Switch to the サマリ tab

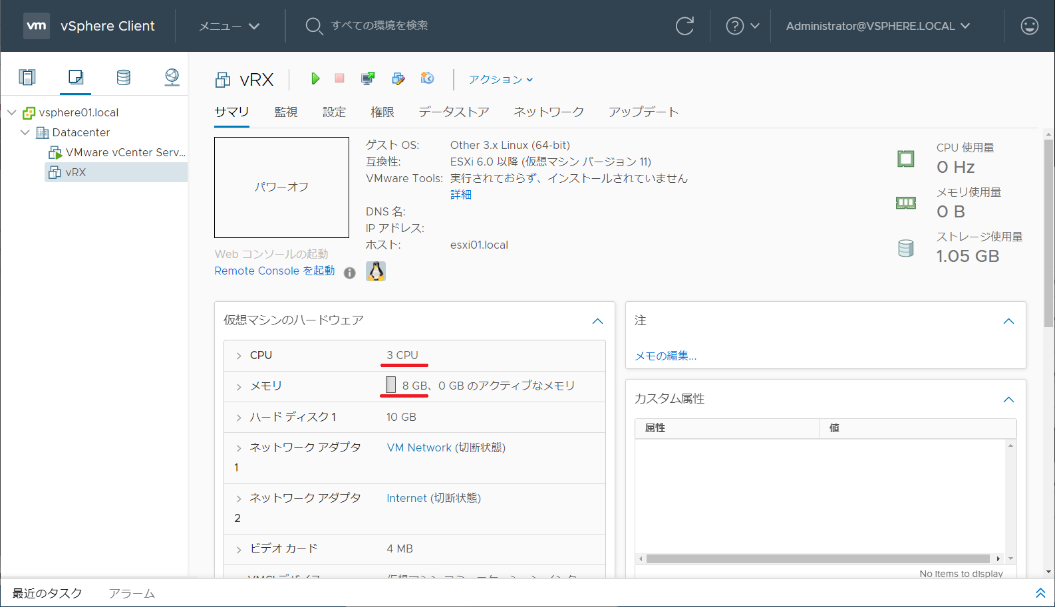tap(231, 112)
